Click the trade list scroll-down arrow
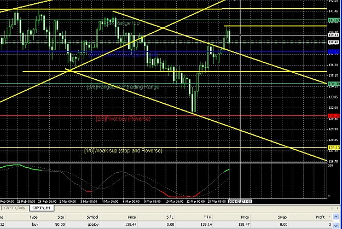The height and width of the screenshot is (229, 342). [336, 226]
